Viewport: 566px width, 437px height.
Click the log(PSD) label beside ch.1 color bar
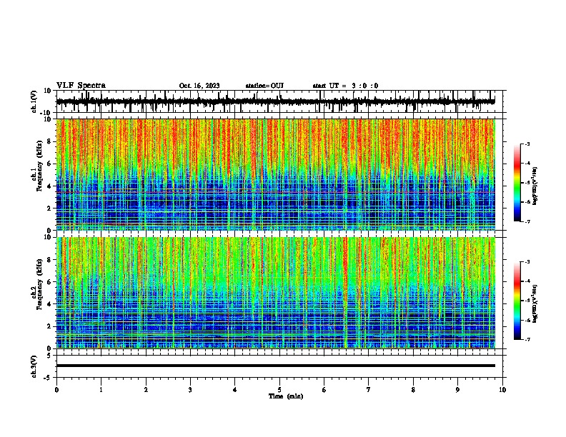point(535,186)
